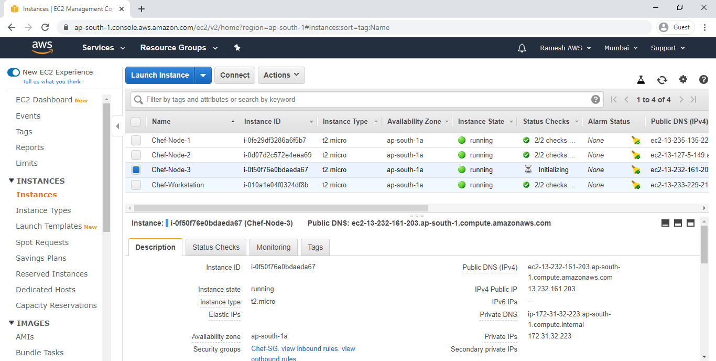716x361 pixels.
Task: Toggle the New EC2 Experience switch
Action: pos(14,72)
